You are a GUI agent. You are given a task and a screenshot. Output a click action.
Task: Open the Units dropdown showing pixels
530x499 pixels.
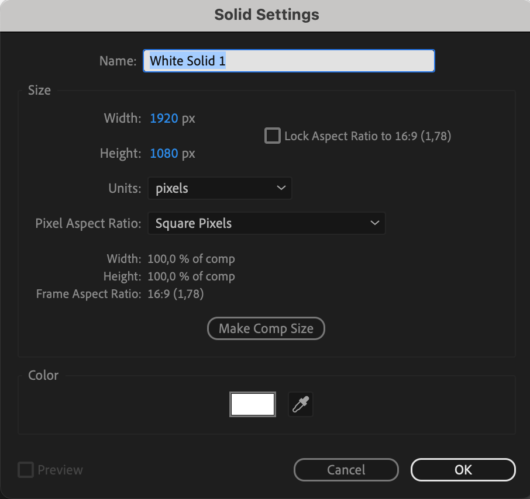click(x=219, y=188)
